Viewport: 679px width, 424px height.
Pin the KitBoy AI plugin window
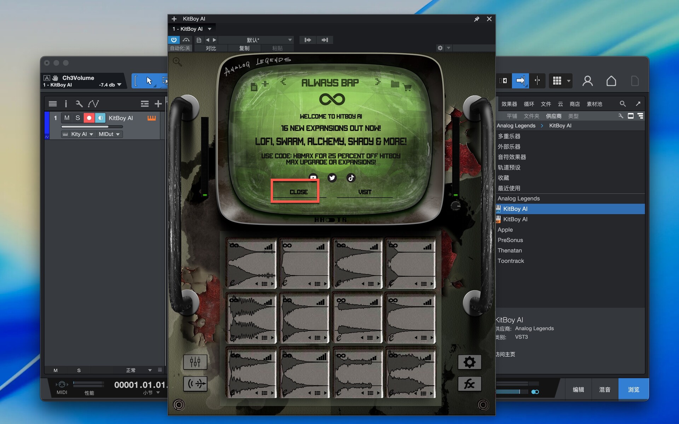[476, 19]
